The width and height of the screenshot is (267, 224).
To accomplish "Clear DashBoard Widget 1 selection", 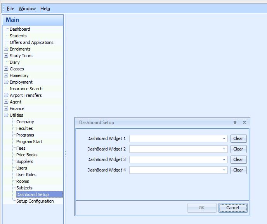I will pyautogui.click(x=238, y=138).
